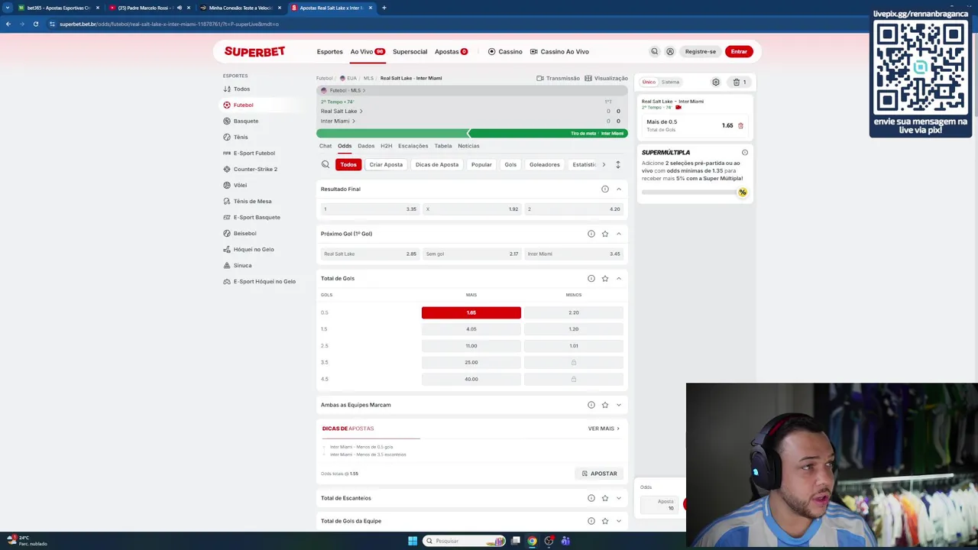978x550 pixels.
Task: Click the account profile icon in header
Action: click(670, 51)
